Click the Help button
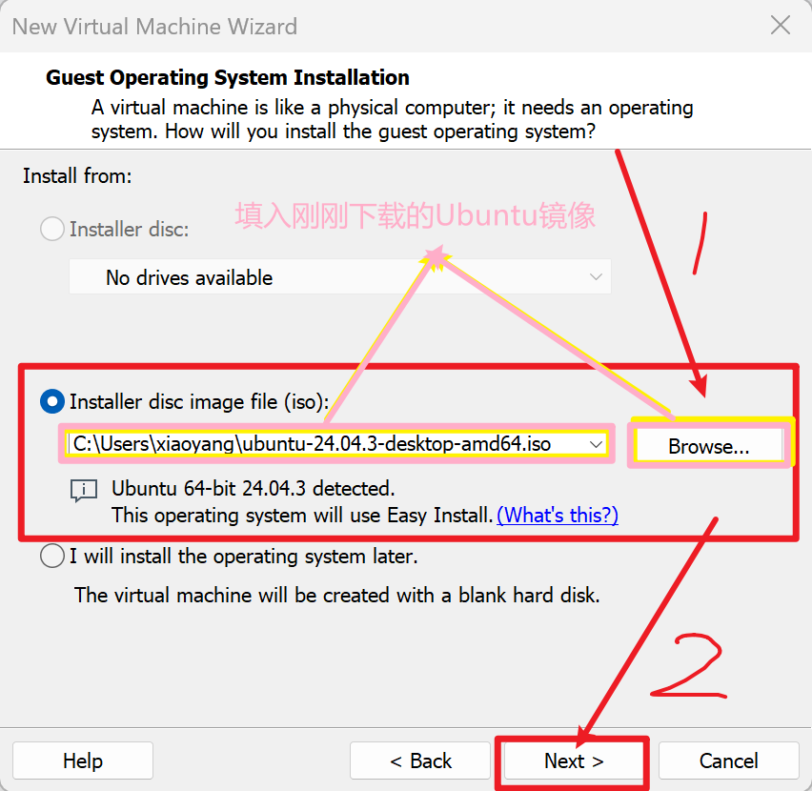Viewport: 812px width, 791px height. (x=83, y=761)
